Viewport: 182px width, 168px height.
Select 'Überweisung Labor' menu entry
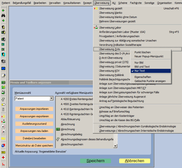point(110,28)
